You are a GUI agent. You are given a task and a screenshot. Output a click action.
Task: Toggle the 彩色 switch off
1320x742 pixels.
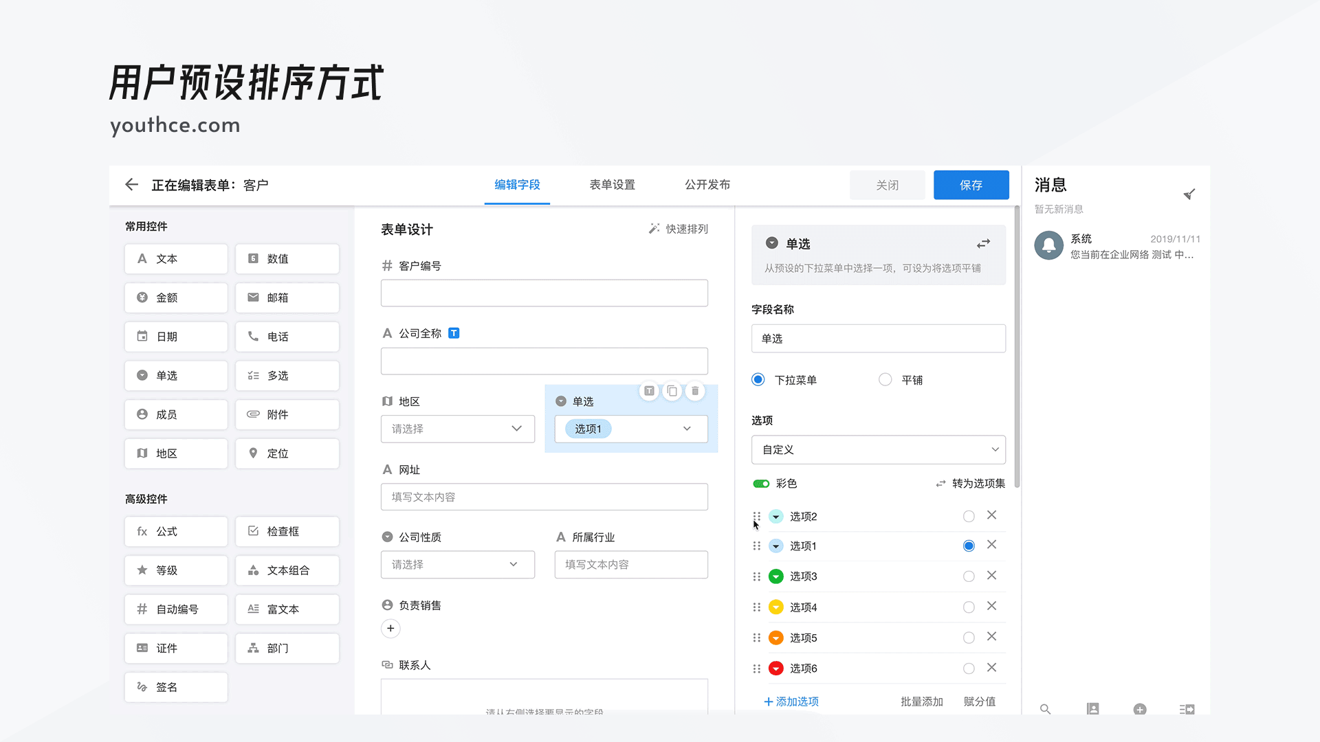tap(761, 484)
